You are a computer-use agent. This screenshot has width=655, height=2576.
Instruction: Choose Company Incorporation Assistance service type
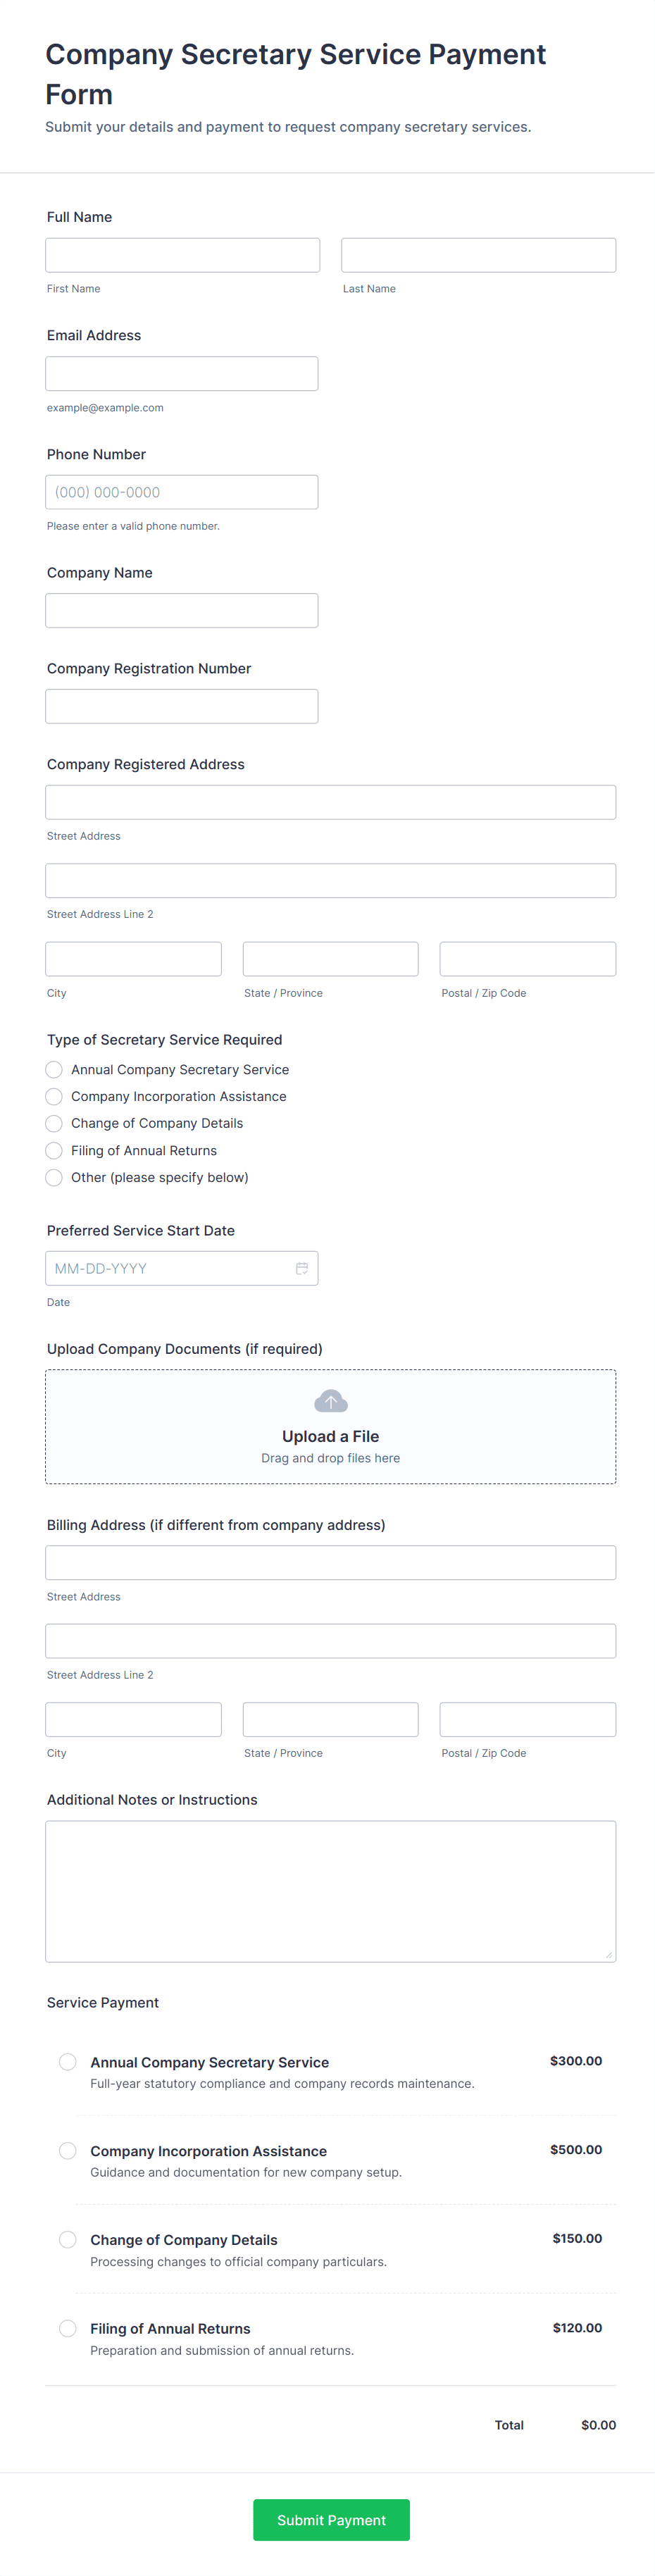[54, 1096]
